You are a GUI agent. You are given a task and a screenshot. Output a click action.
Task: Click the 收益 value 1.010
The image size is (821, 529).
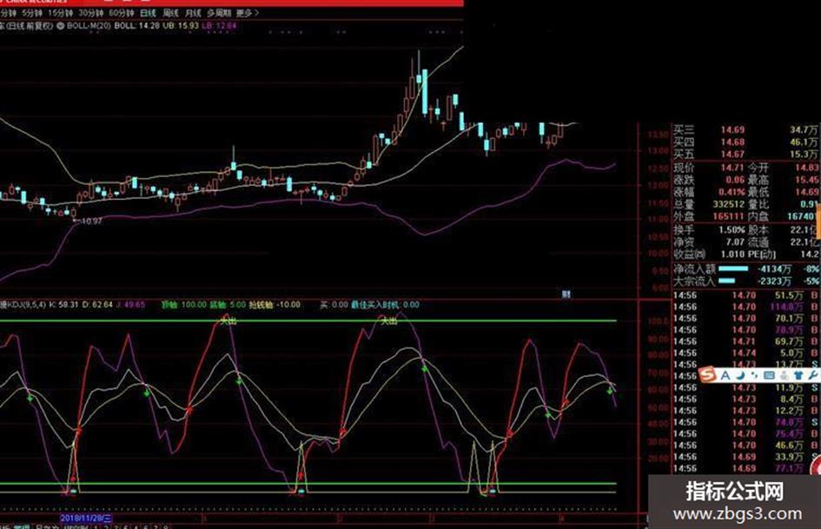tap(732, 254)
